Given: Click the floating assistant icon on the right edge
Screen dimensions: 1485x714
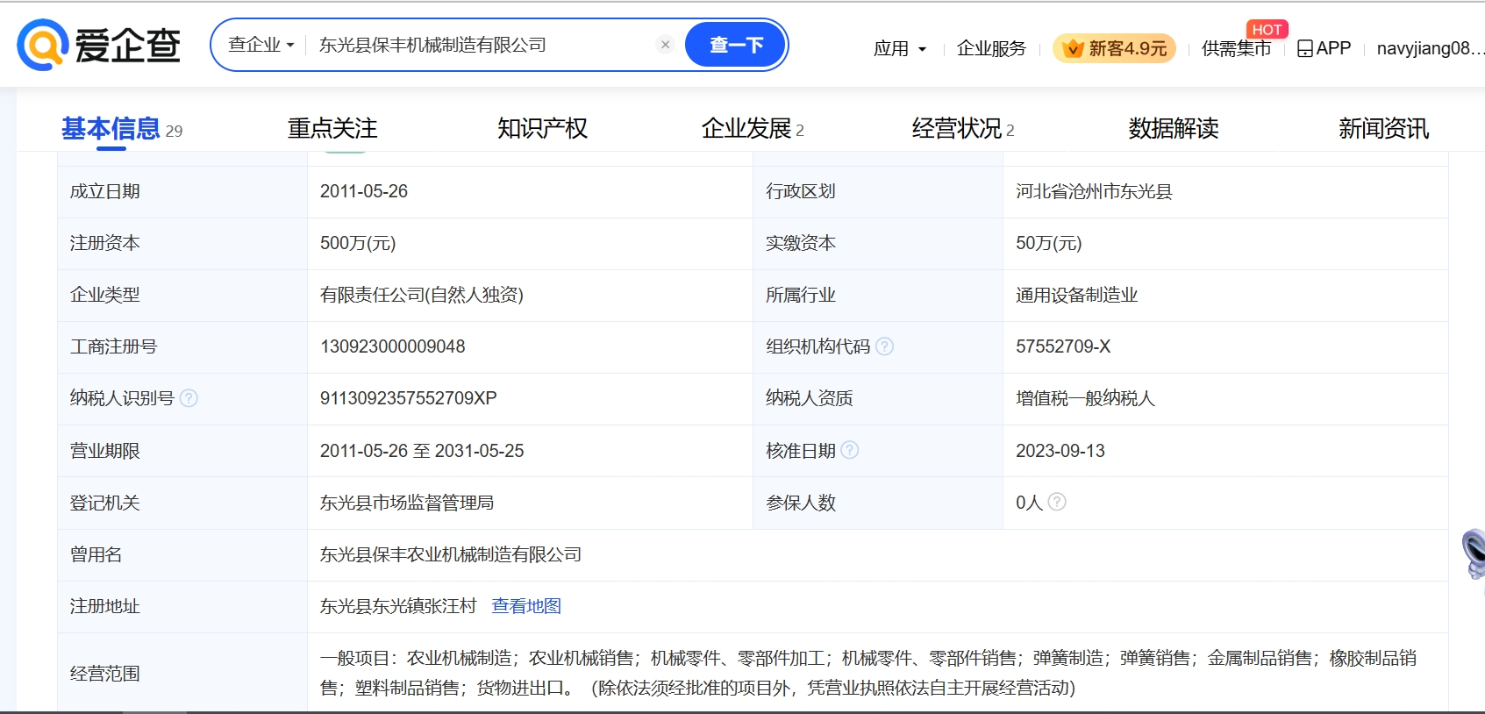Looking at the screenshot, I should click(1473, 553).
